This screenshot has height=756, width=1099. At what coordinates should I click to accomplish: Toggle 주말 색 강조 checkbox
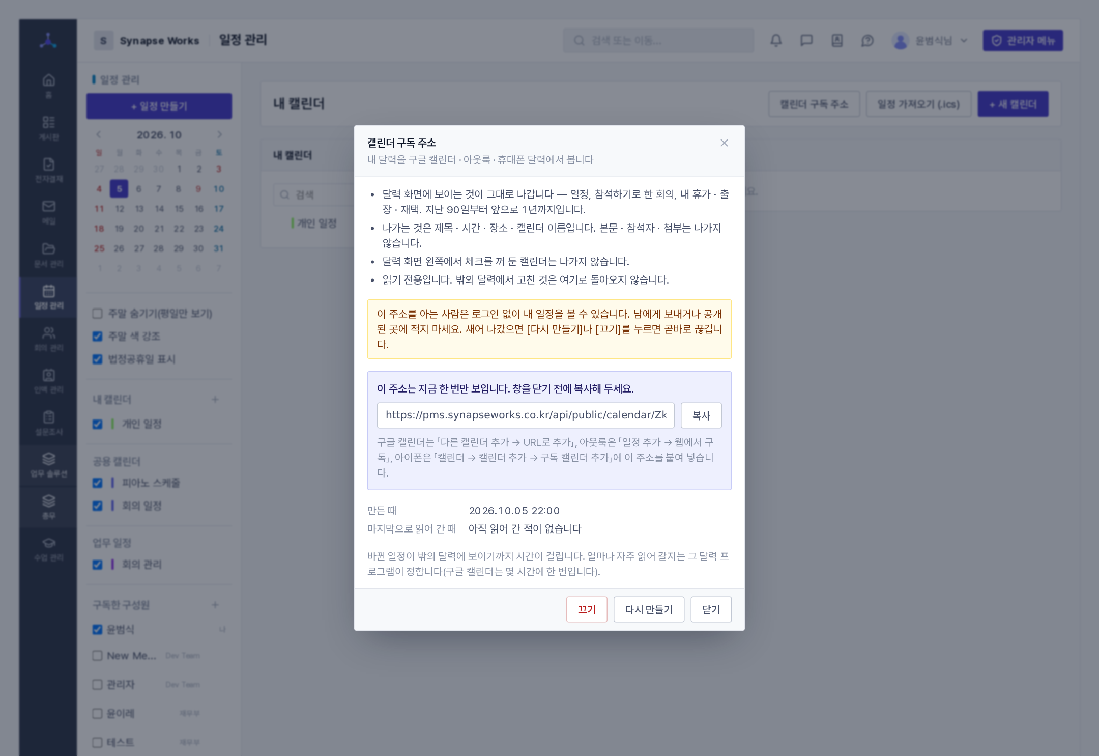click(x=97, y=337)
